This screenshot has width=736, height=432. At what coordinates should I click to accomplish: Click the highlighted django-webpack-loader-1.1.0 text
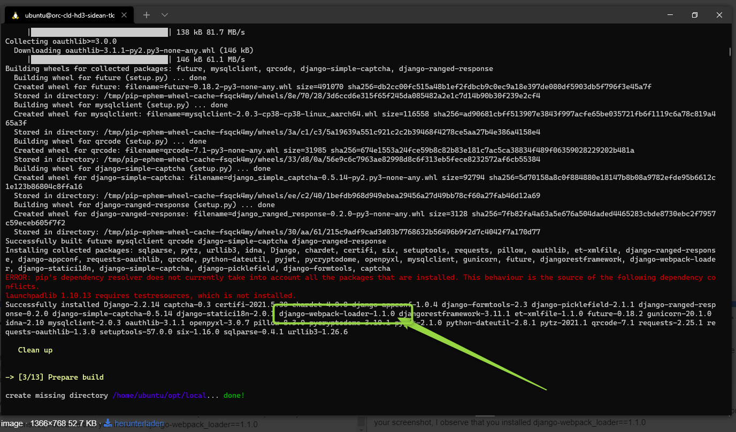tap(337, 313)
